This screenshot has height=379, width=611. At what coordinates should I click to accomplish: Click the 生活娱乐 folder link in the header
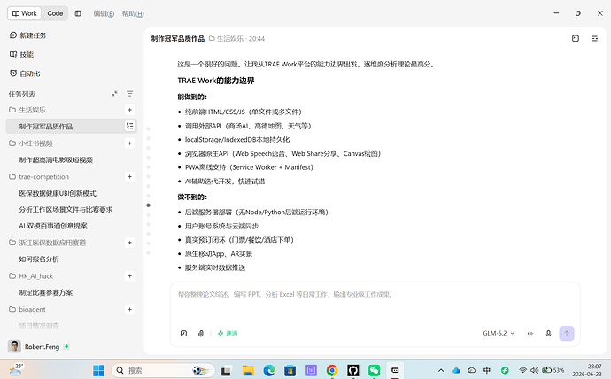(x=227, y=39)
